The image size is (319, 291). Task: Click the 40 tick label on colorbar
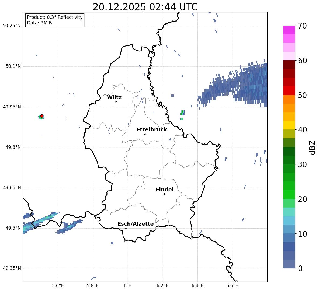click(302, 130)
